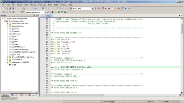This screenshot has height=103, width=184.
Task: Open the Project menu
Action: click(20, 5)
